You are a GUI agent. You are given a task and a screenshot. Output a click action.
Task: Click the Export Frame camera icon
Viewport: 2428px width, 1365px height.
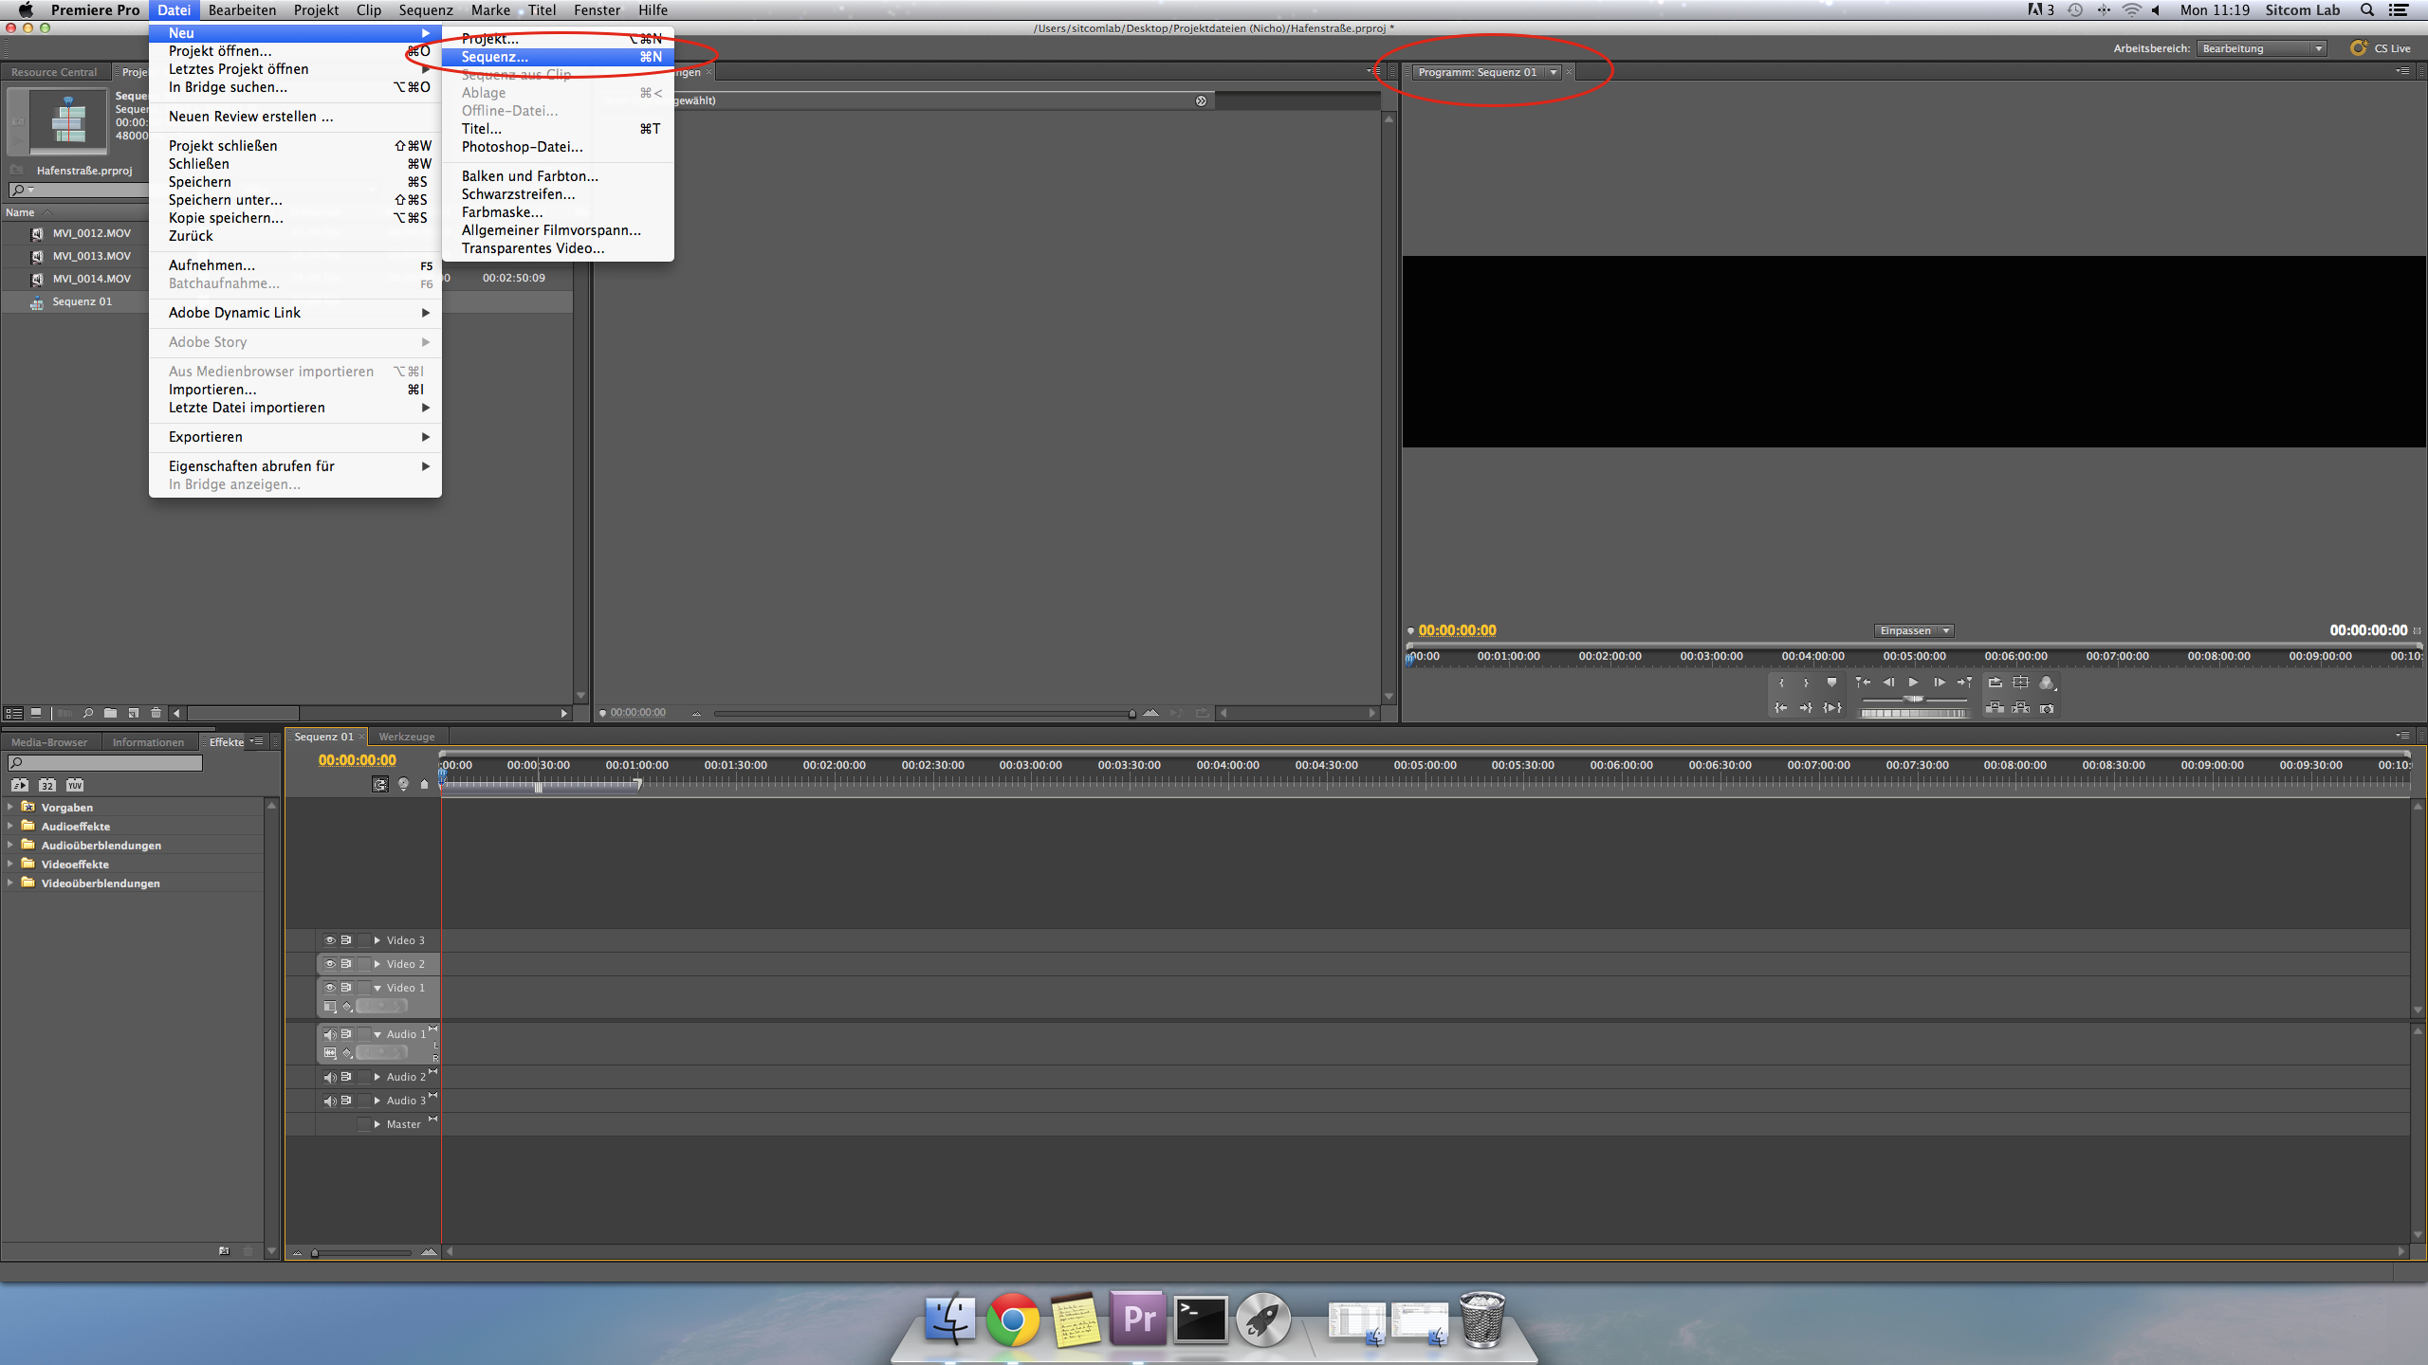[x=2047, y=708]
